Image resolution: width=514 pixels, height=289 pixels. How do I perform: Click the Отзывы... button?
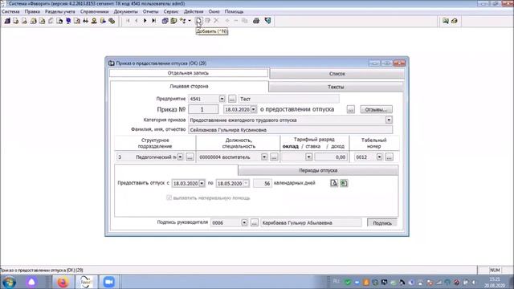coord(376,109)
